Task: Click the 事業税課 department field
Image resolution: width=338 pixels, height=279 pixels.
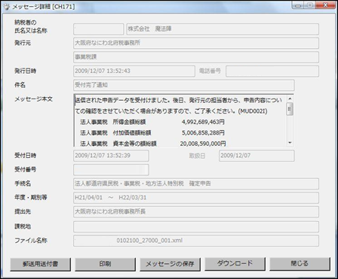Action: point(196,57)
